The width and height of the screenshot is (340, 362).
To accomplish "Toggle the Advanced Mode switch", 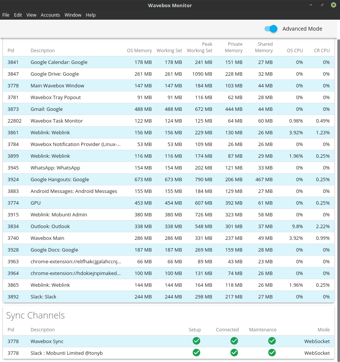I will click(x=271, y=29).
